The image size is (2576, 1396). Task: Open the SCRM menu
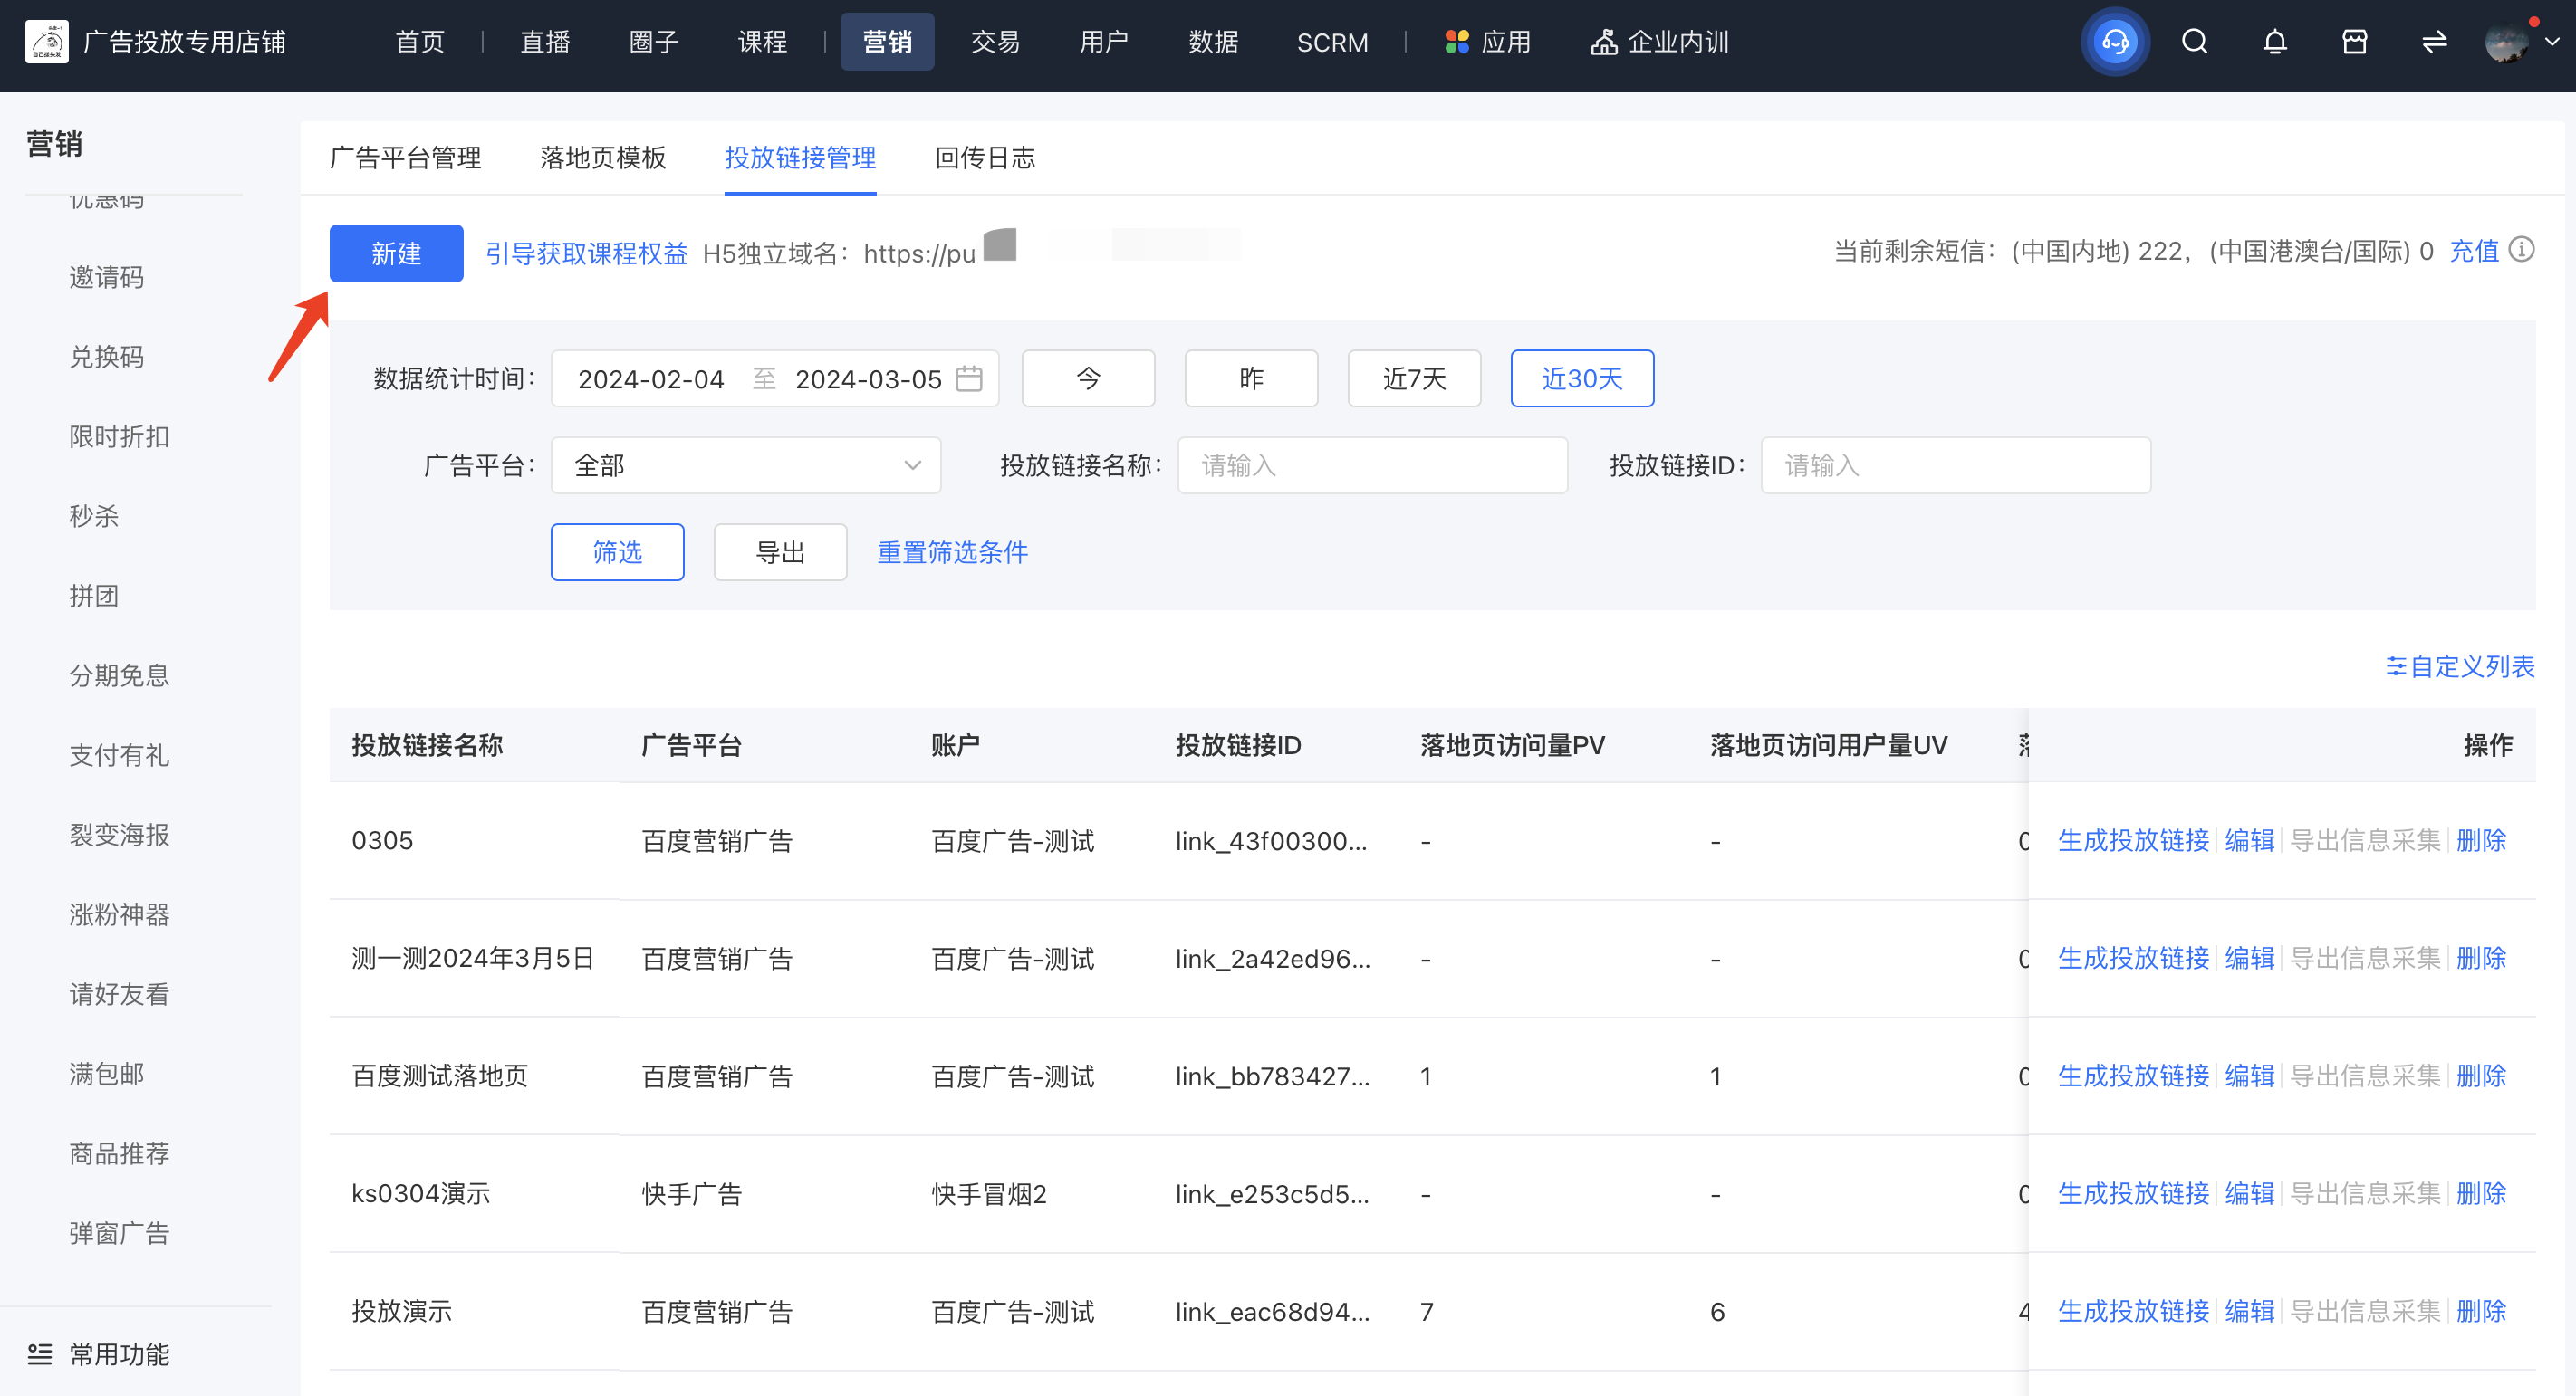[1332, 42]
